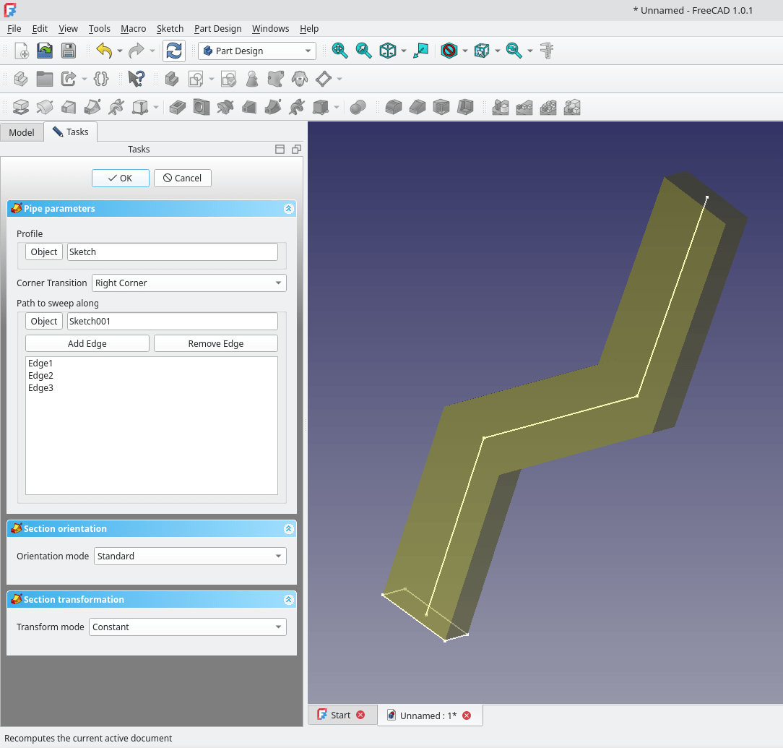Open the Part Design menu

coord(217,29)
